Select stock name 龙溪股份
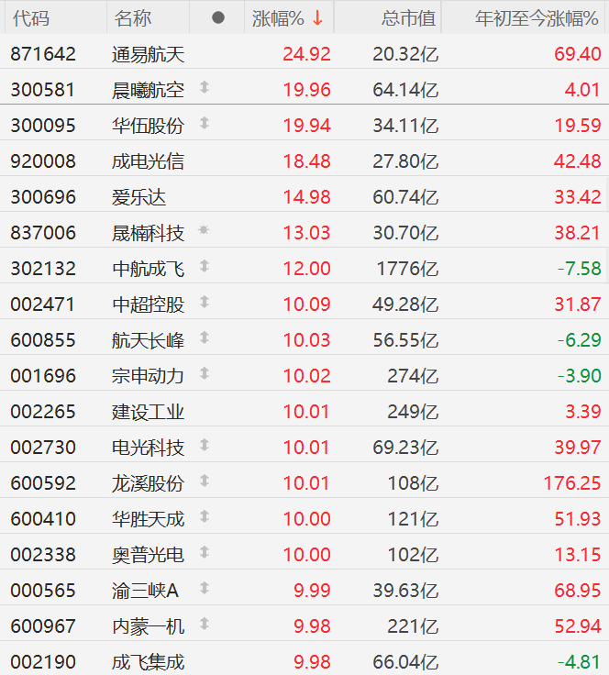This screenshot has width=609, height=675. pyautogui.click(x=148, y=483)
